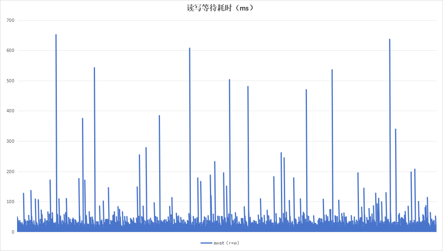Select the 400 axis label
443x251 pixels.
tap(11, 111)
